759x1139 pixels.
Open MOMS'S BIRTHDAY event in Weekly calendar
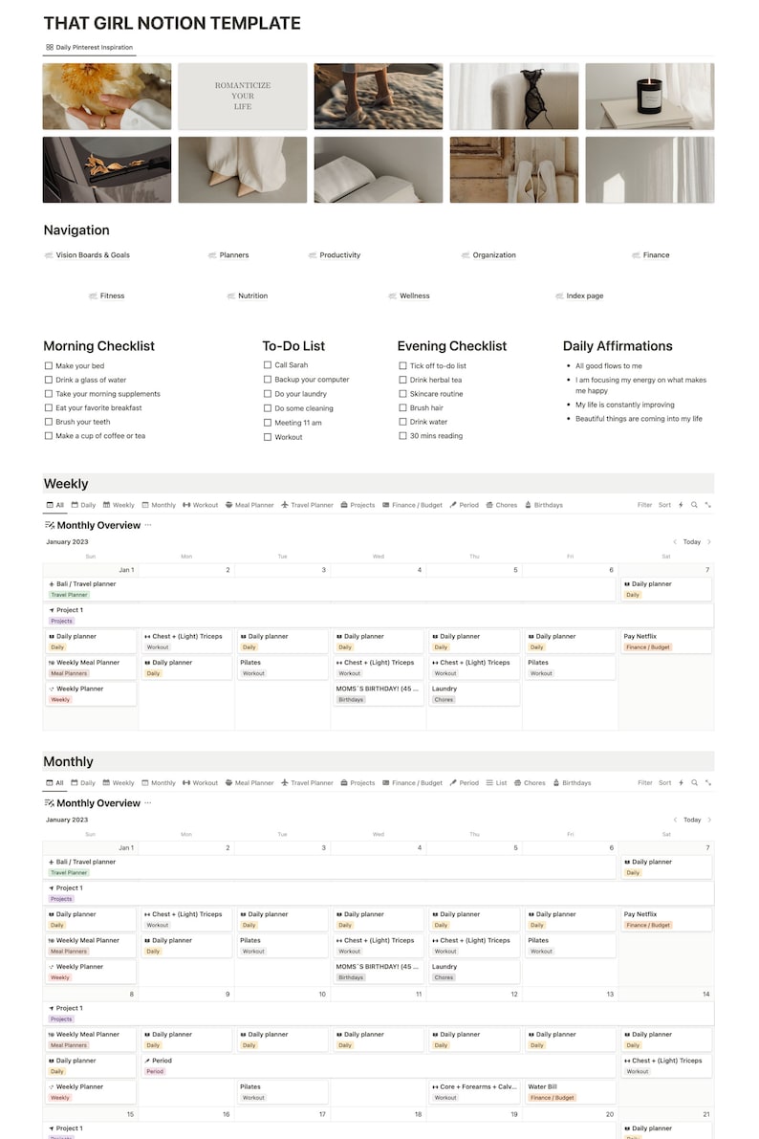coord(378,693)
